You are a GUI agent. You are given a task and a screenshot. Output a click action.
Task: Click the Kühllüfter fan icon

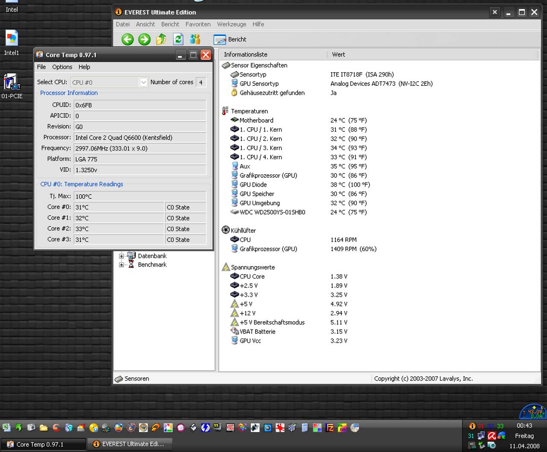coord(226,230)
